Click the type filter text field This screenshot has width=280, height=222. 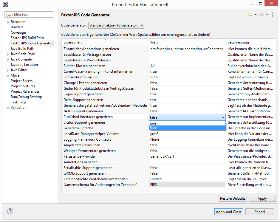[x=29, y=15]
